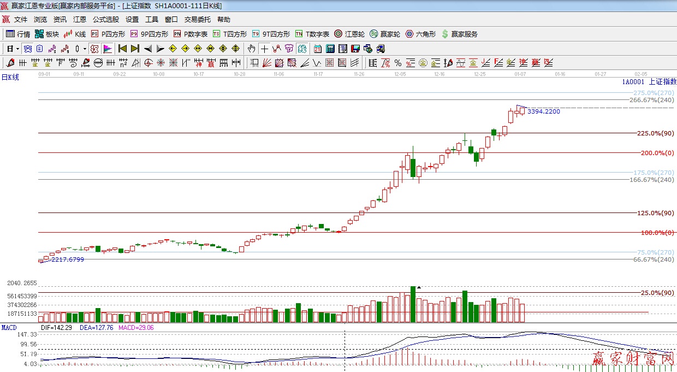Jump to first bar arrow icon
This screenshot has width=677, height=372.
123,49
